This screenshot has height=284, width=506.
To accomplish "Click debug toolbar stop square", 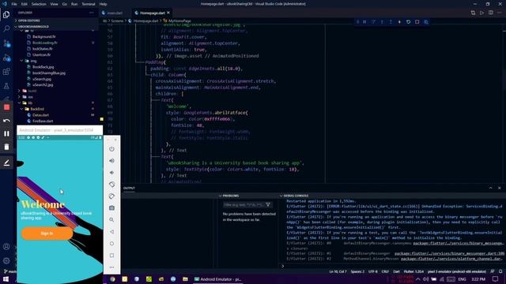I will (417, 22).
